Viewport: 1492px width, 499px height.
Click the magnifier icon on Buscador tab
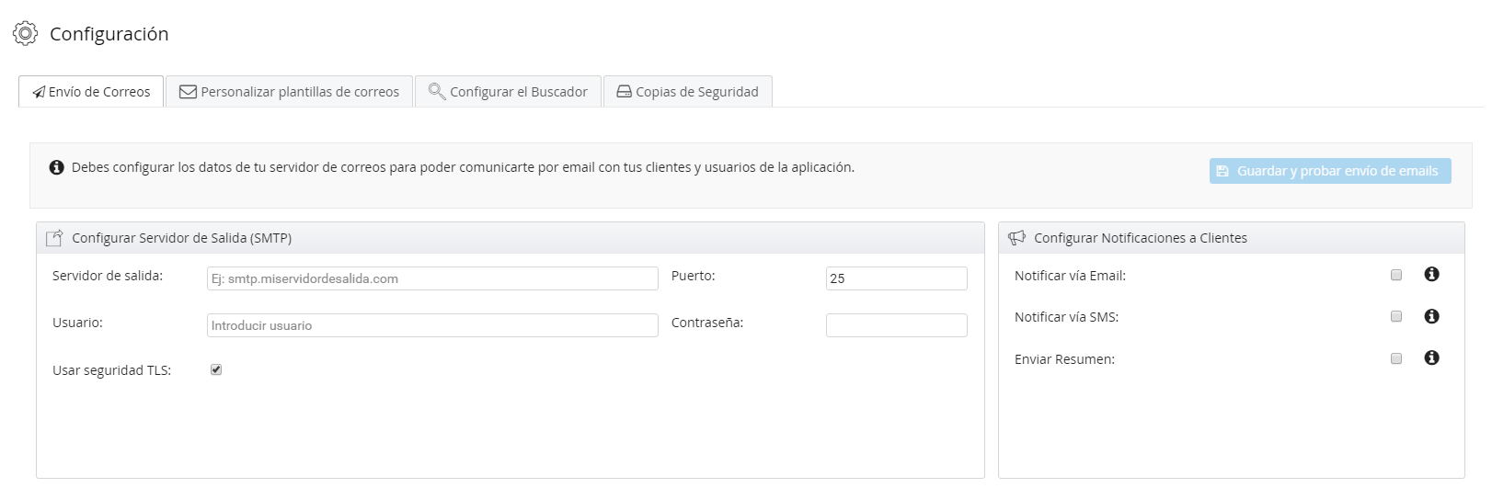click(437, 92)
